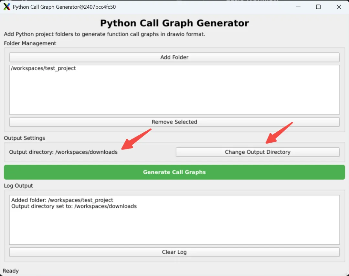Screen dimensions: 349x276
Task: Select the /workspaces/test_project folder entry
Action: 43,68
